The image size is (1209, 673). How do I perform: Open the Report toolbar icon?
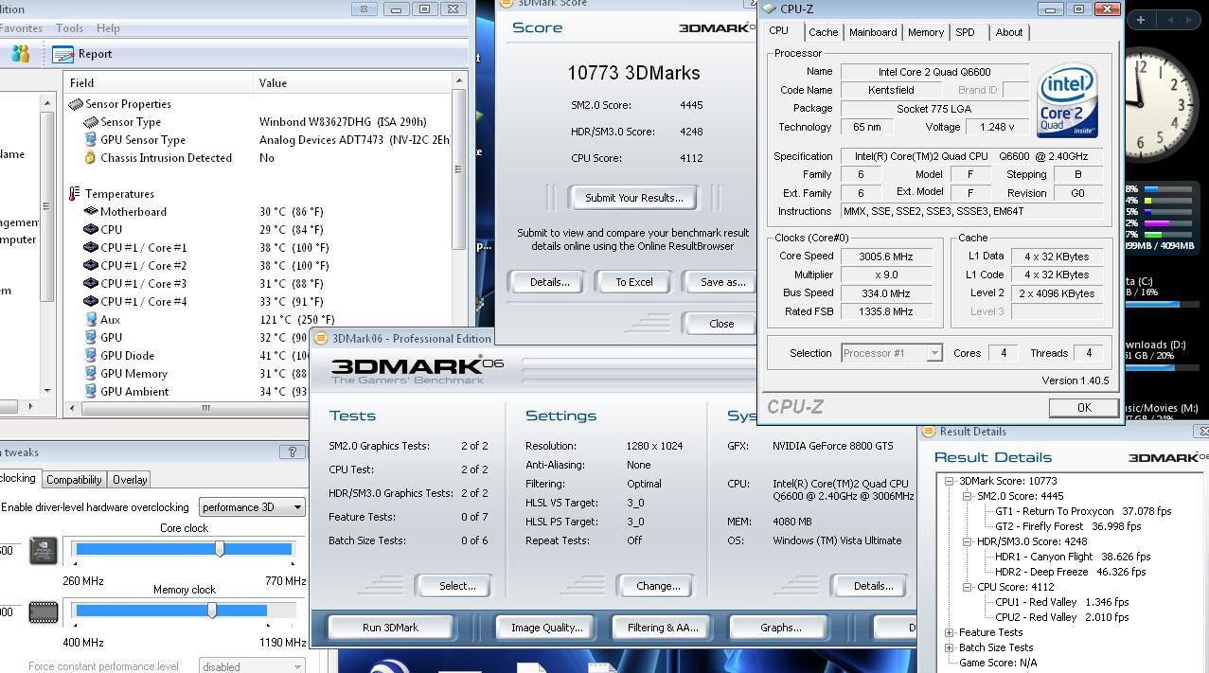point(63,54)
